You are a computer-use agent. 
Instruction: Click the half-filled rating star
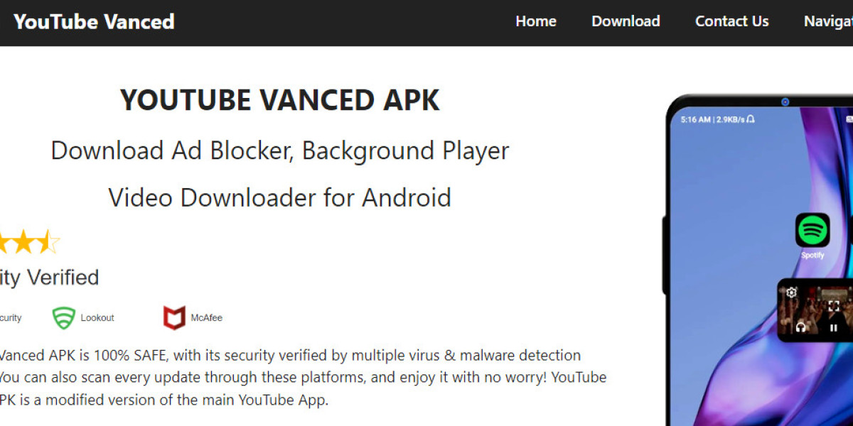48,242
